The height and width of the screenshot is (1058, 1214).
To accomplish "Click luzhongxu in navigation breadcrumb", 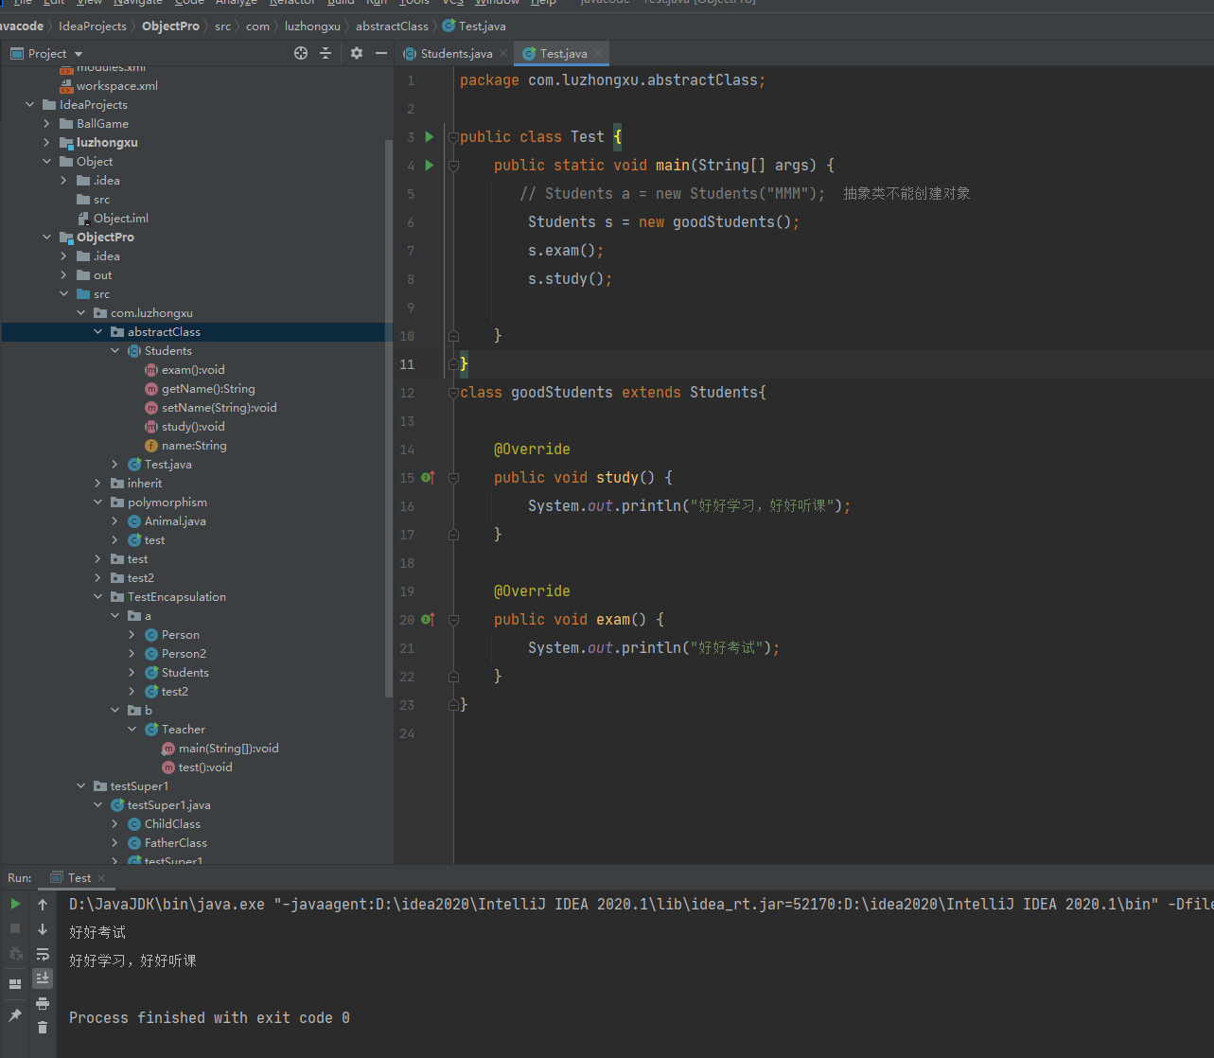I will tap(312, 26).
